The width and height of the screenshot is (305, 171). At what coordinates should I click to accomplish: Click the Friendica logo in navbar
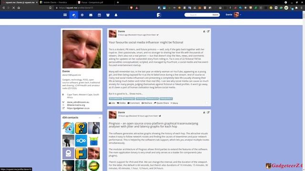coord(159,15)
